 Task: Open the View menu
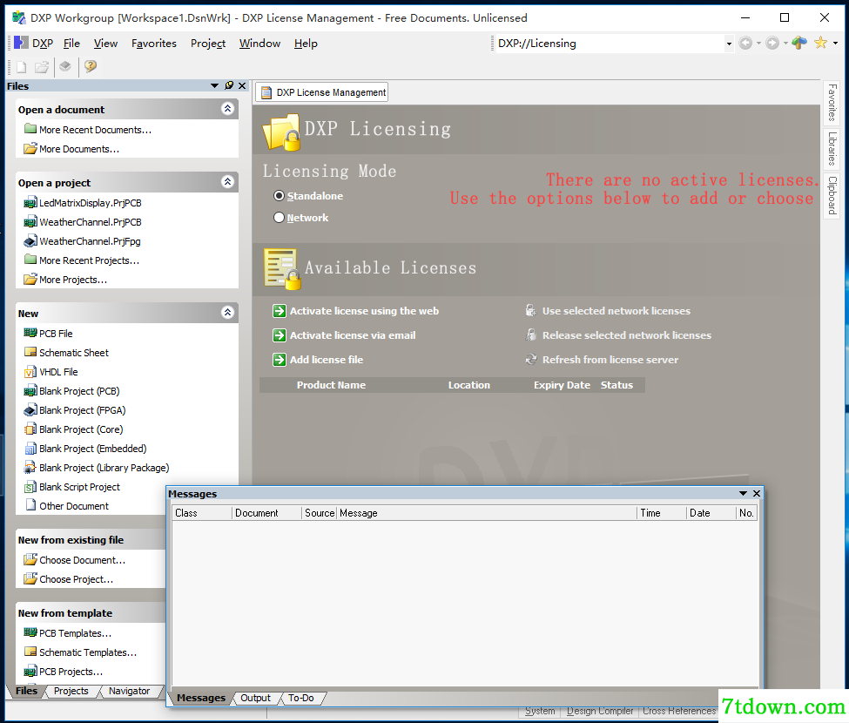click(x=105, y=44)
